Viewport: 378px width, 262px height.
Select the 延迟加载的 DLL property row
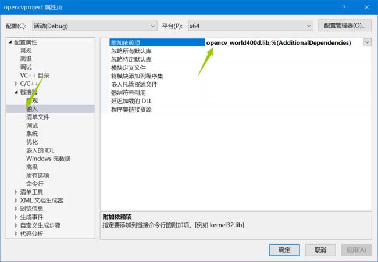point(236,101)
